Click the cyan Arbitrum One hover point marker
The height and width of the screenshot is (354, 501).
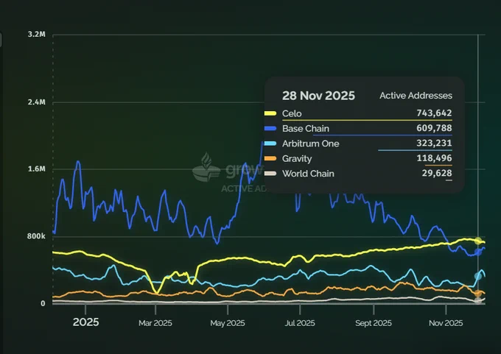tap(478, 276)
